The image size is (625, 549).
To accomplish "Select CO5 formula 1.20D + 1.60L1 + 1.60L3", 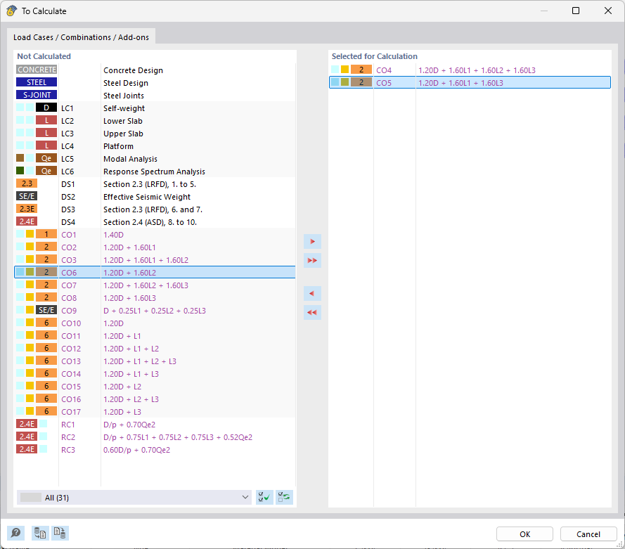I will 460,83.
